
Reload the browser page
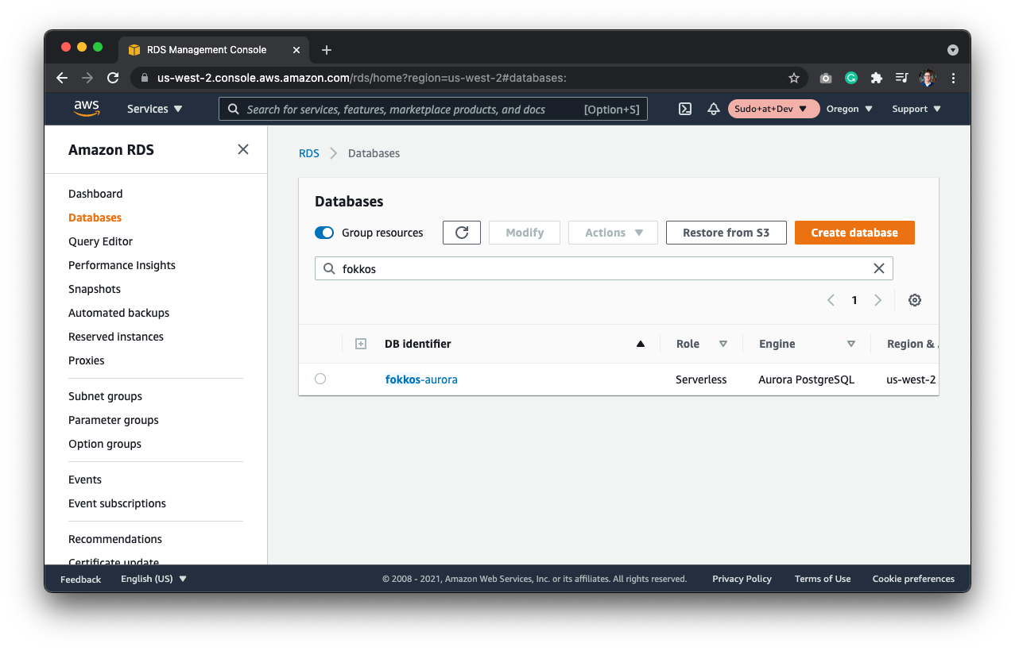pyautogui.click(x=113, y=78)
